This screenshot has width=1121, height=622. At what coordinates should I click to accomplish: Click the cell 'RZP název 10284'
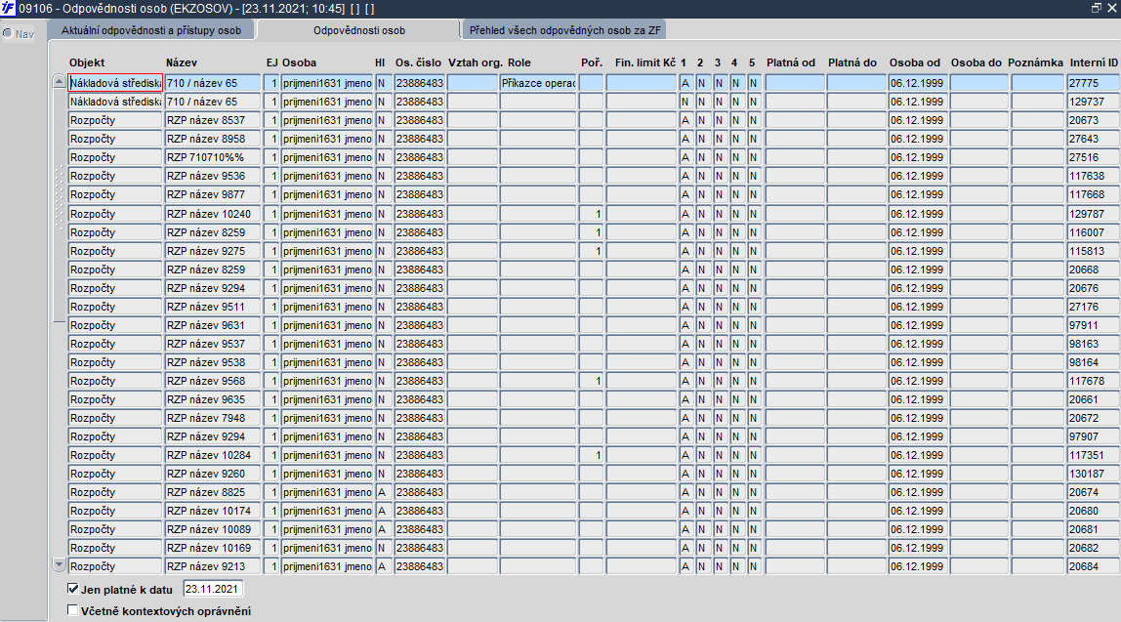(x=212, y=455)
